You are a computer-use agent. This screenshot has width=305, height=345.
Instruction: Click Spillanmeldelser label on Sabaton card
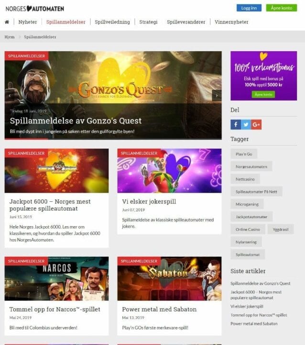click(139, 261)
